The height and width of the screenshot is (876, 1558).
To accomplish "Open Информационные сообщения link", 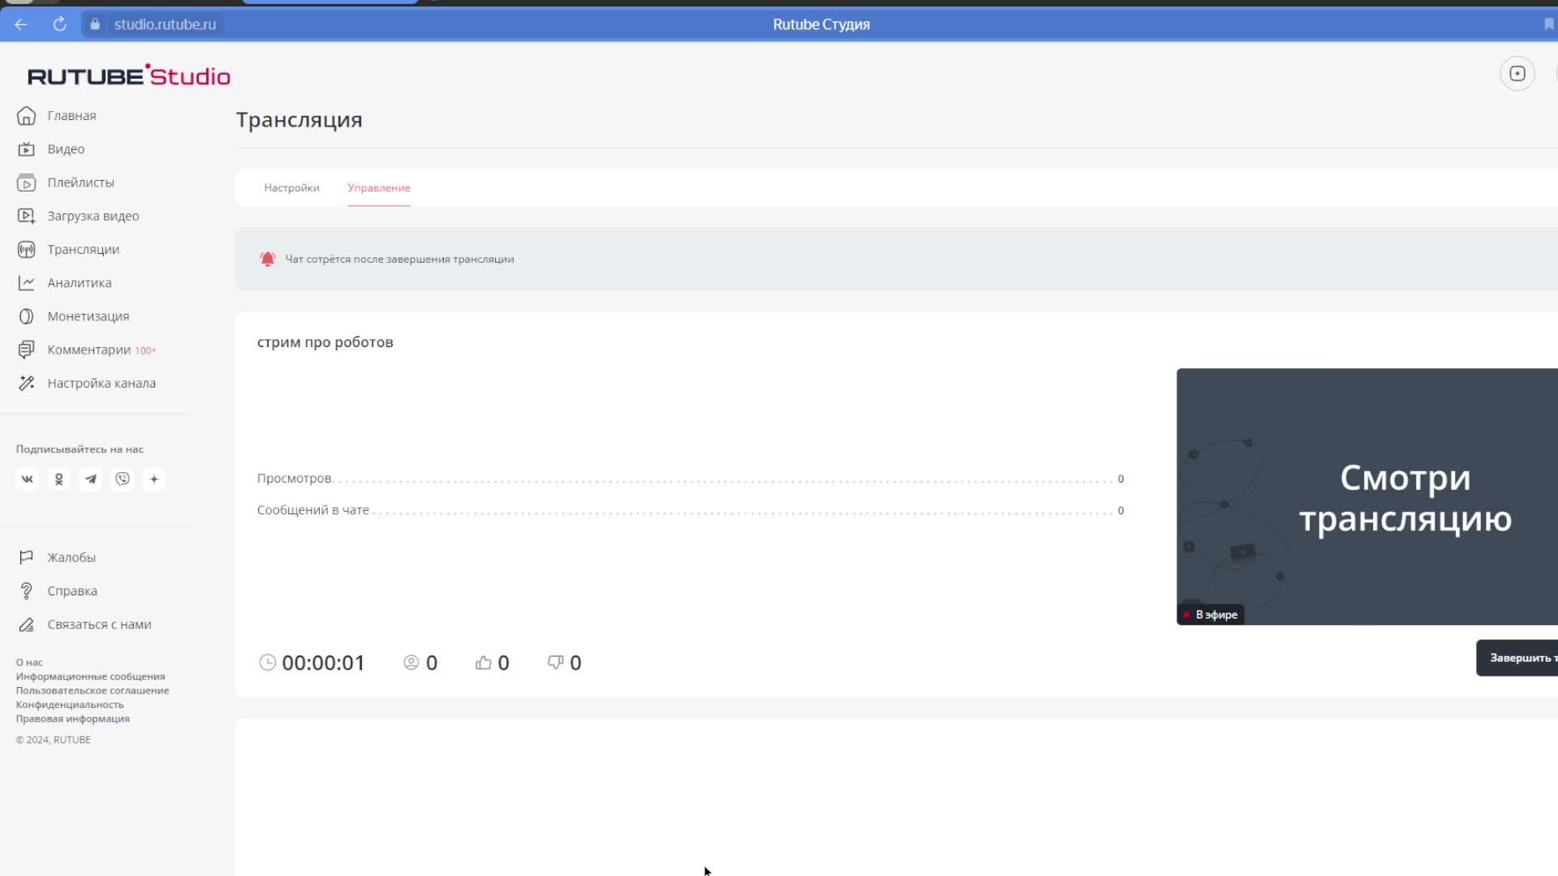I will coord(91,676).
